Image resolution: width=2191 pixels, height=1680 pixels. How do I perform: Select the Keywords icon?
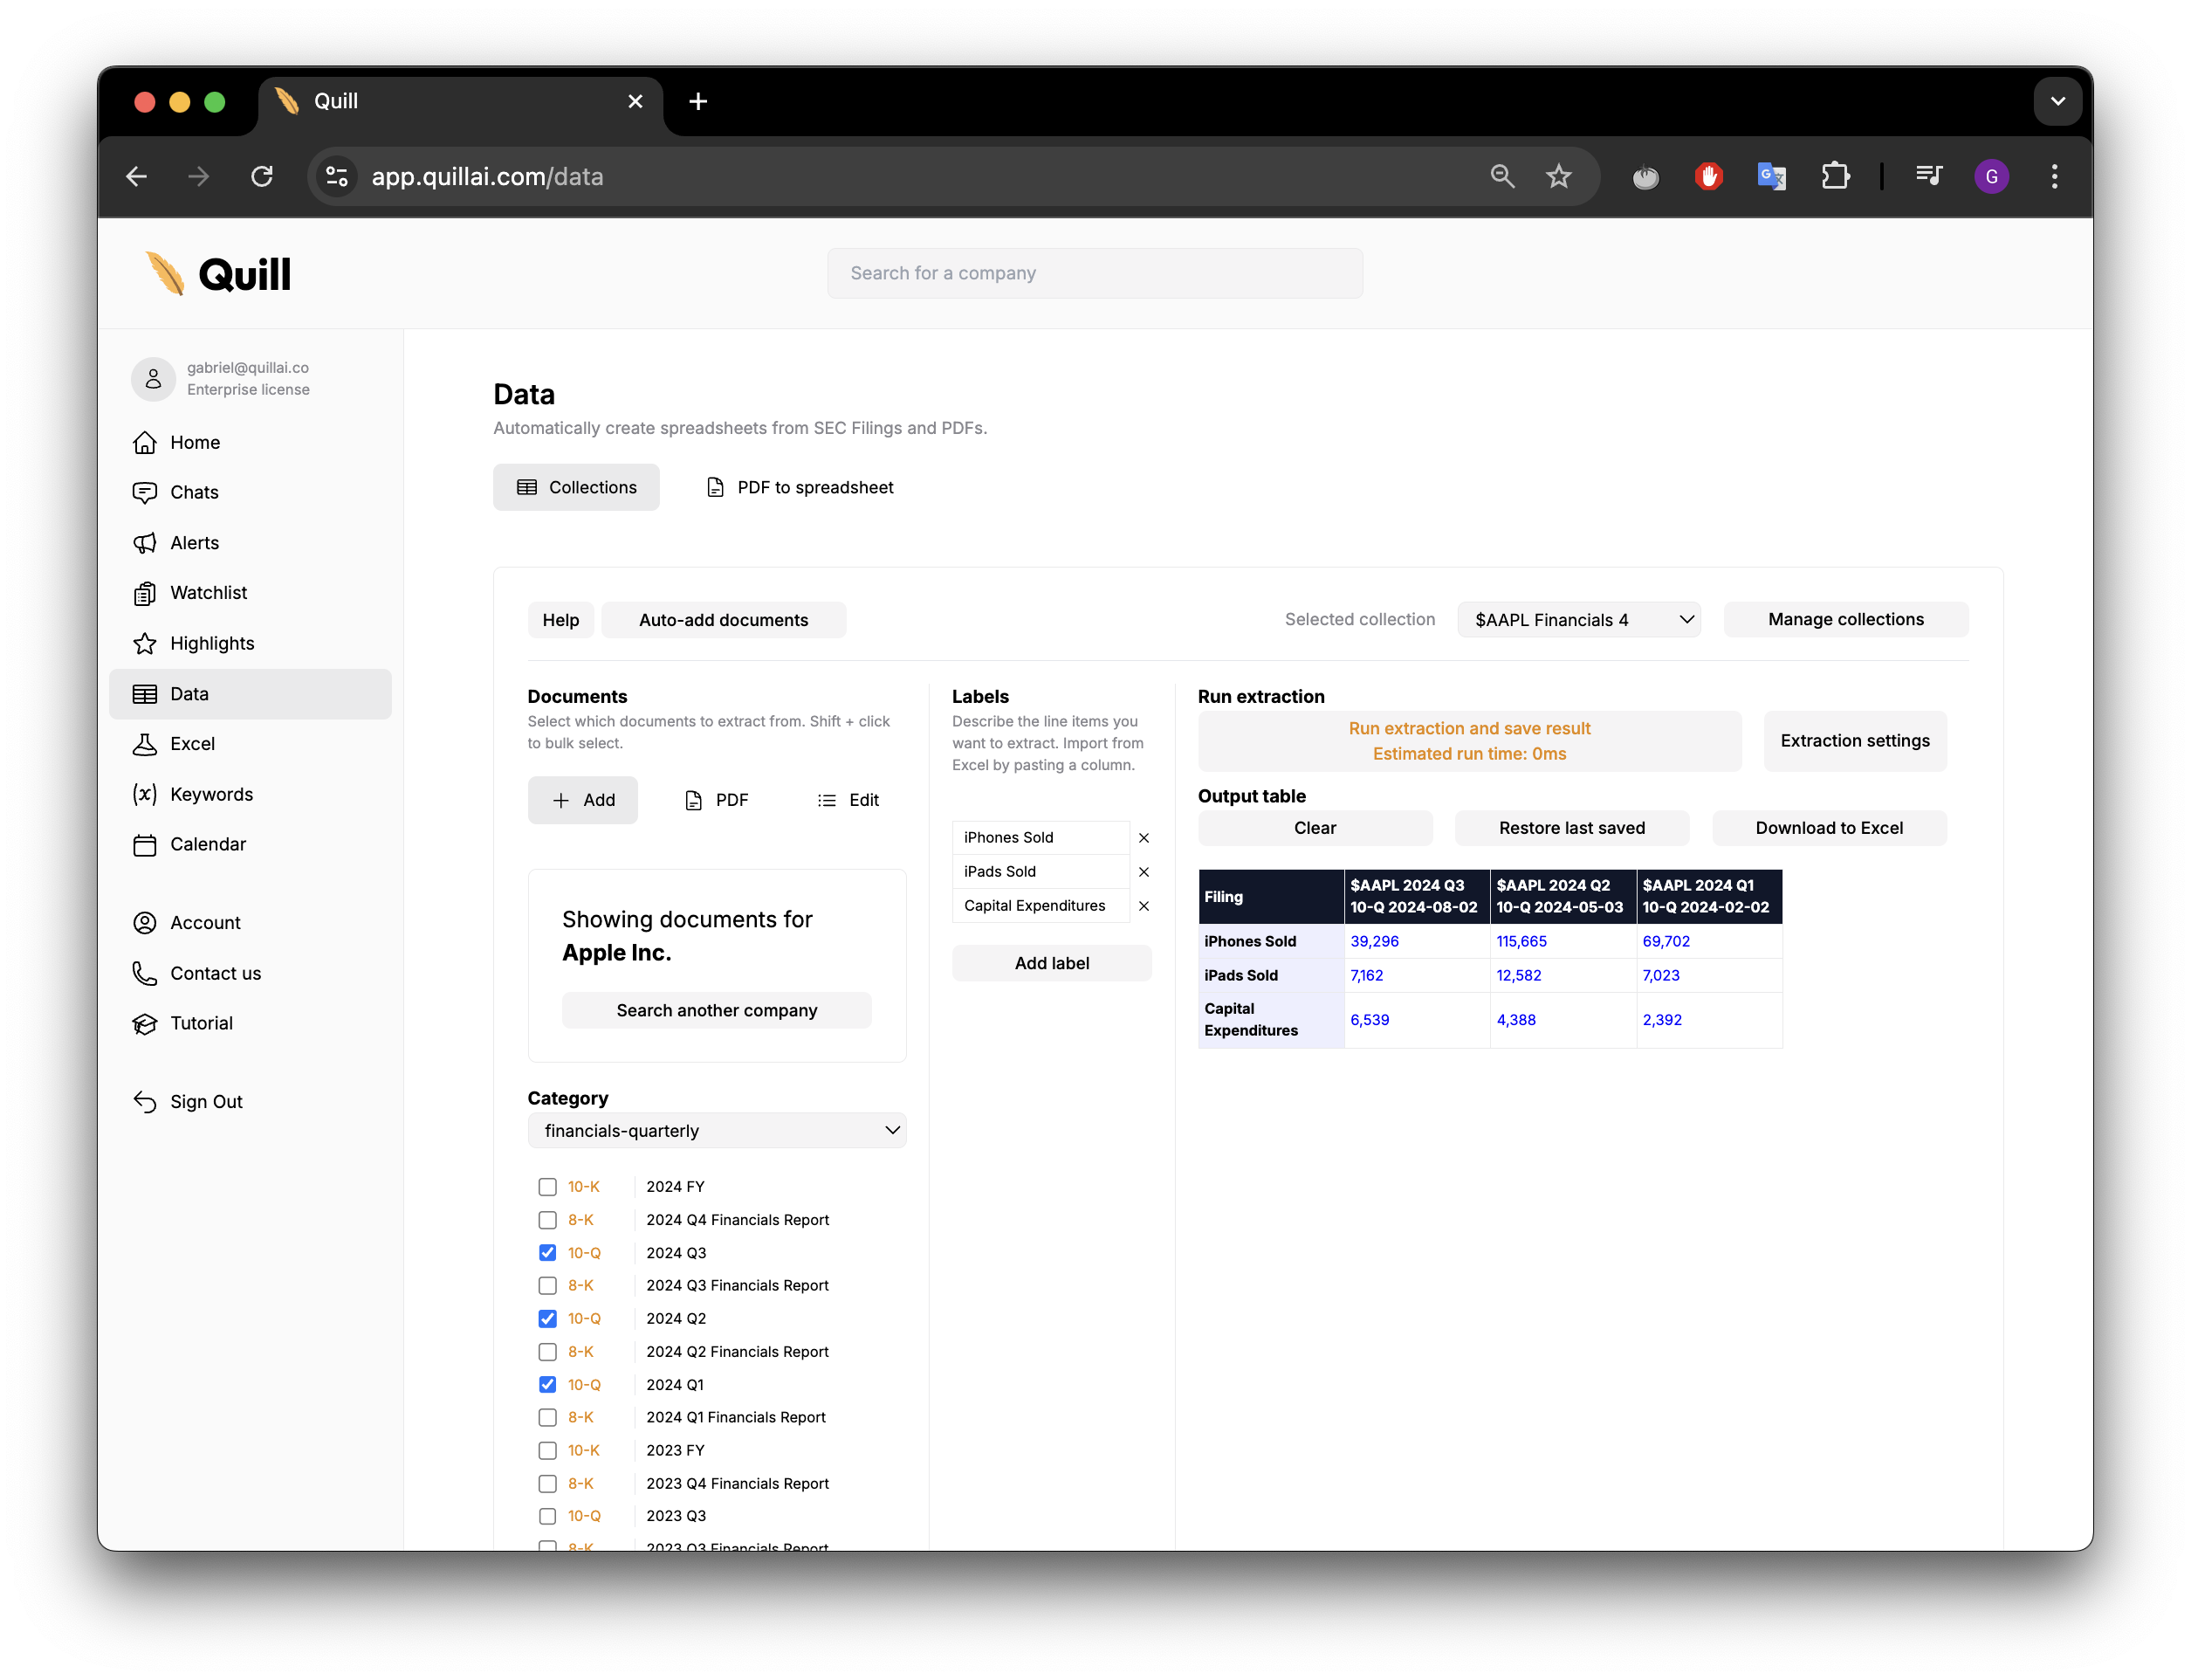146,794
